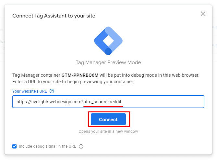Close the Connect Tag Assistant dialog
The width and height of the screenshot is (217, 160).
(x=203, y=14)
